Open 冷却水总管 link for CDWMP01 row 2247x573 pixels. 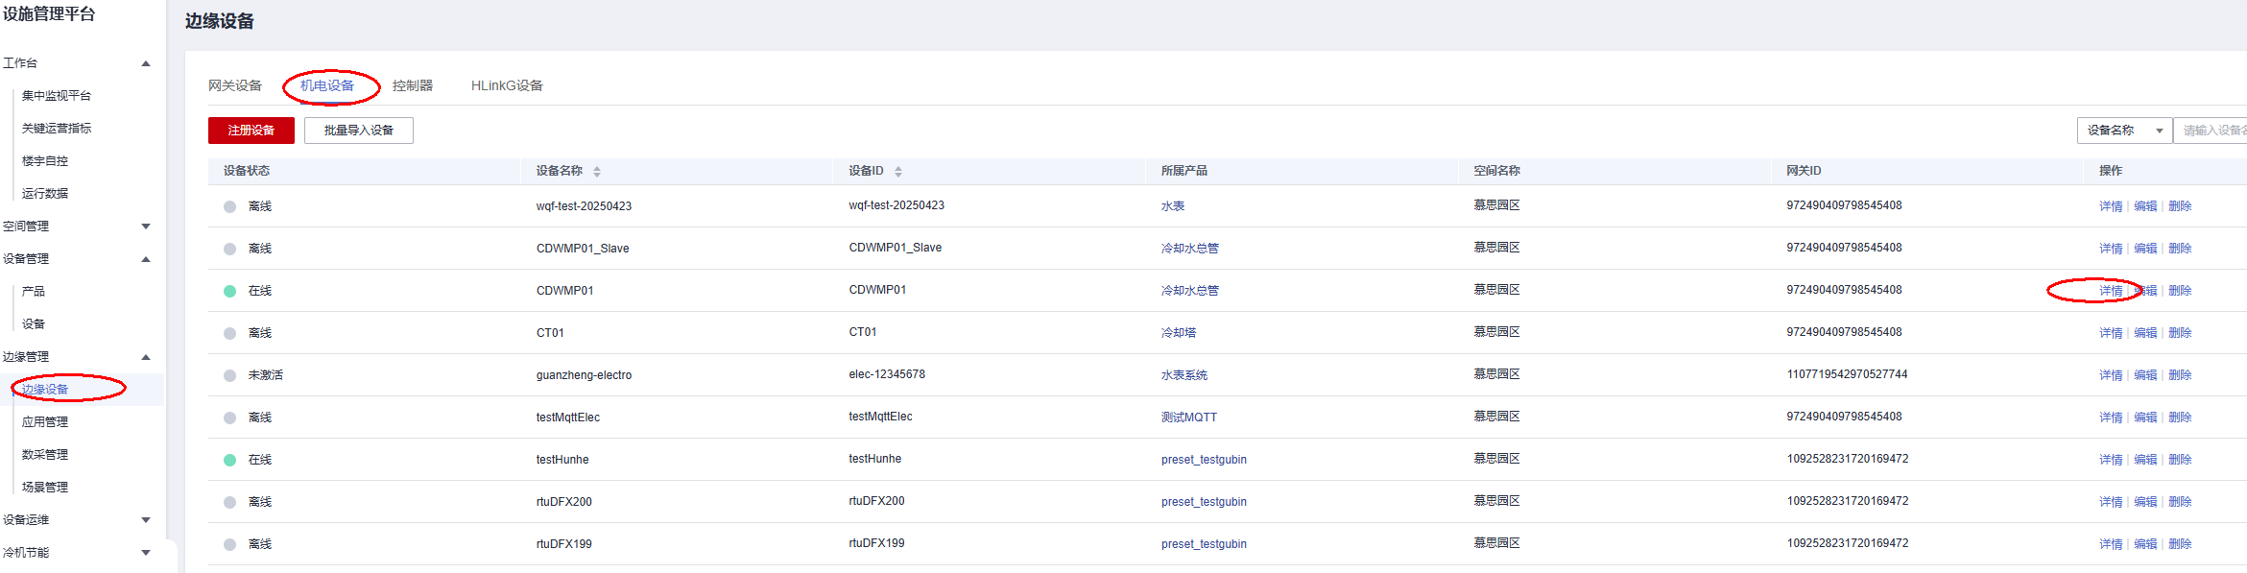(x=1190, y=291)
